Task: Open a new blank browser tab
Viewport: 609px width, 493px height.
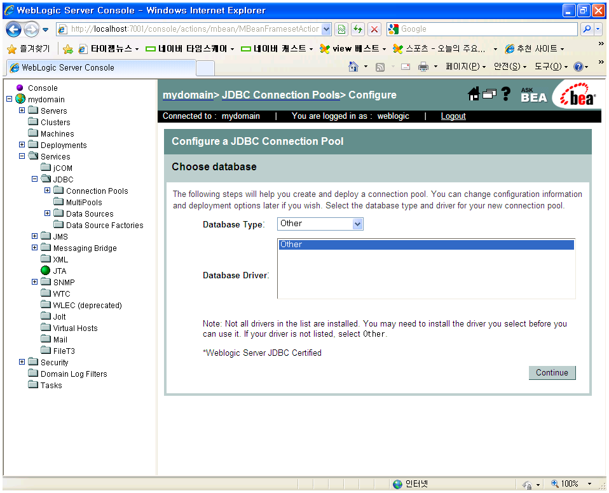Action: 205,68
